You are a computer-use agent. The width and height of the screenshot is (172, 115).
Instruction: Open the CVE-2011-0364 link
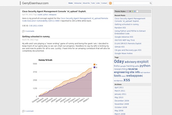point(36,26)
